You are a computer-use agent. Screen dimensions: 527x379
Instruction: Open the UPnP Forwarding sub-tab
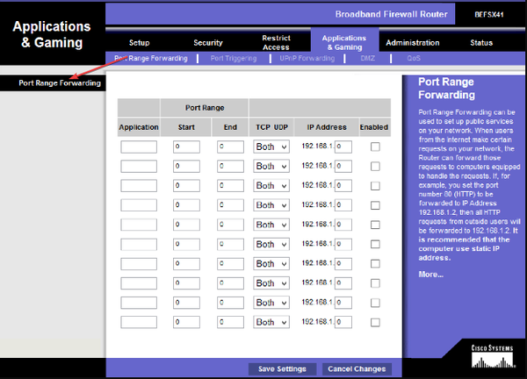click(x=307, y=58)
